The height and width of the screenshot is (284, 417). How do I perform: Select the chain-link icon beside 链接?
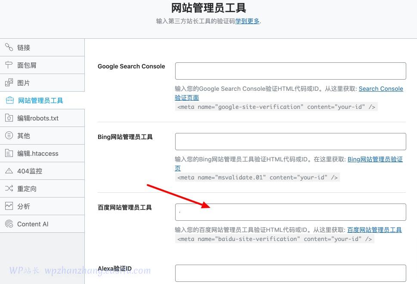[x=9, y=47]
